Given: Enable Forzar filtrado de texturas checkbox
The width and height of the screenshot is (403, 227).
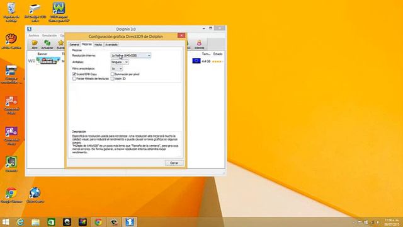Looking at the screenshot, I should coord(74,79).
